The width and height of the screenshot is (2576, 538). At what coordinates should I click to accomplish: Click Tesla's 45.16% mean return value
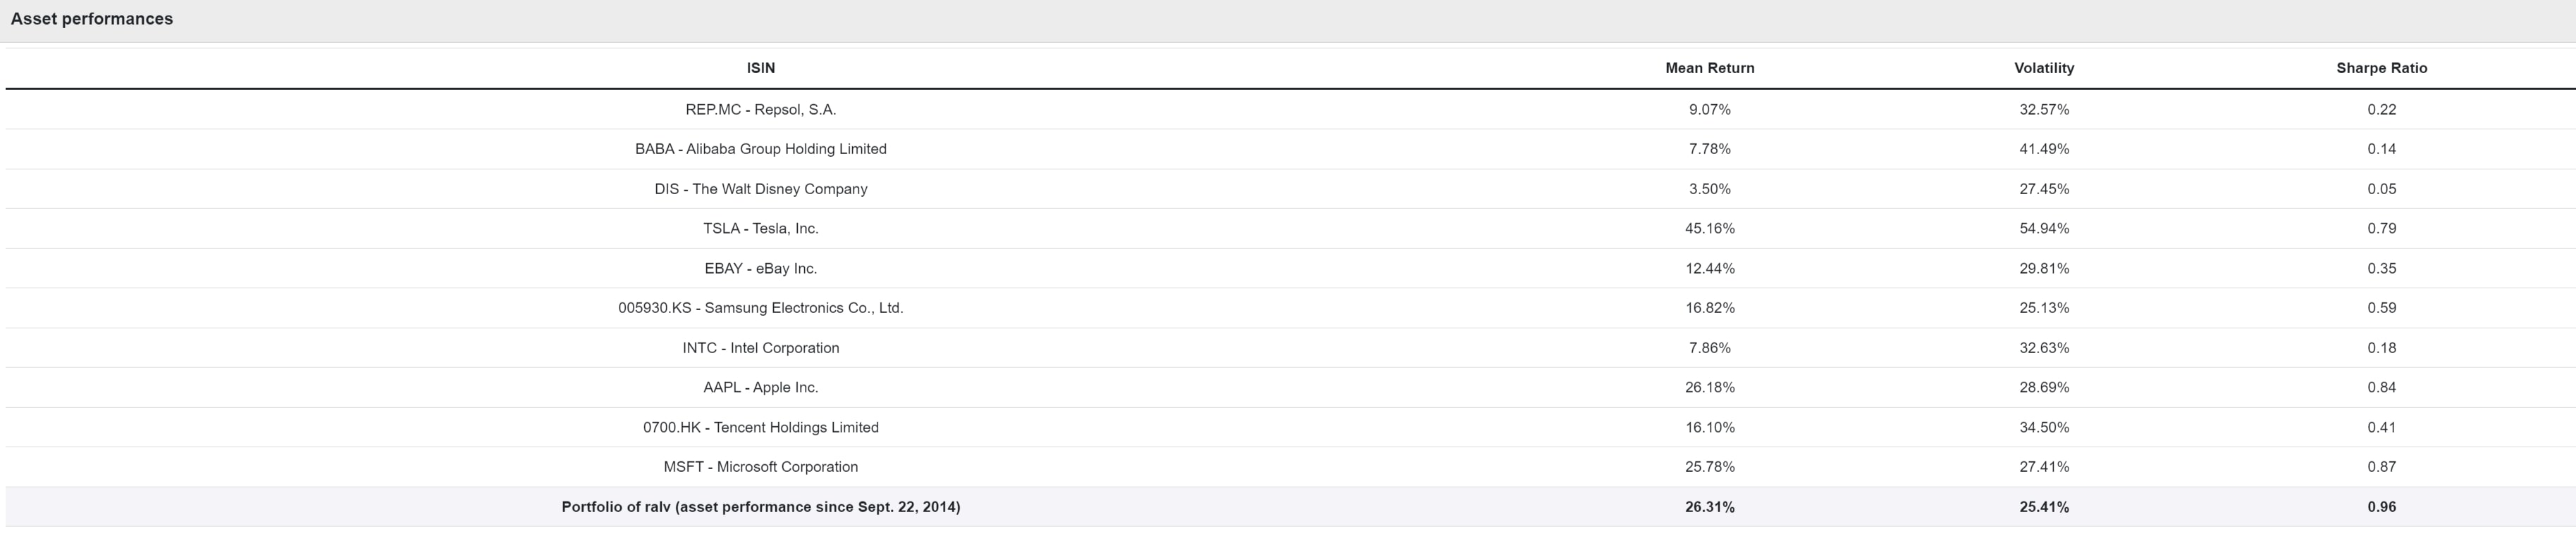[1709, 229]
